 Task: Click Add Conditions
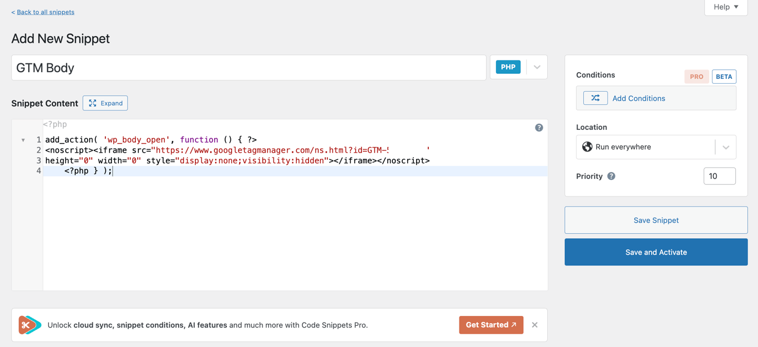click(639, 98)
